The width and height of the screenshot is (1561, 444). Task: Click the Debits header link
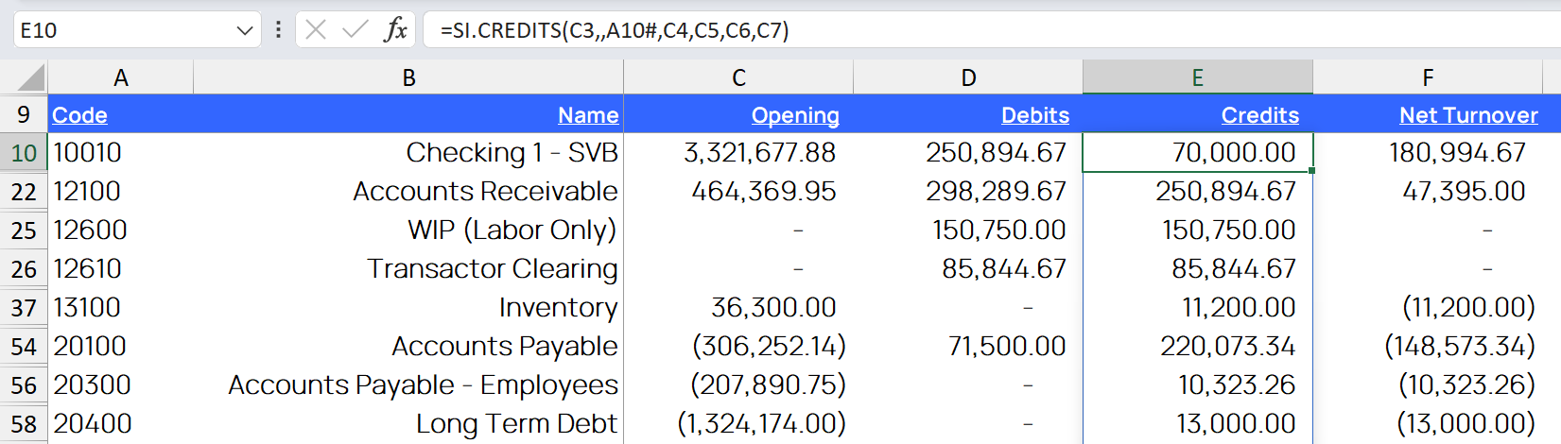tap(1035, 115)
